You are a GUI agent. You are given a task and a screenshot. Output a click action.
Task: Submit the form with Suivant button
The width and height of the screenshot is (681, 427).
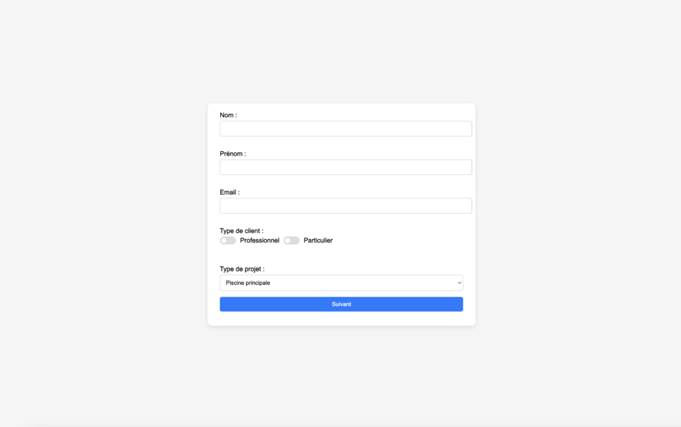341,304
